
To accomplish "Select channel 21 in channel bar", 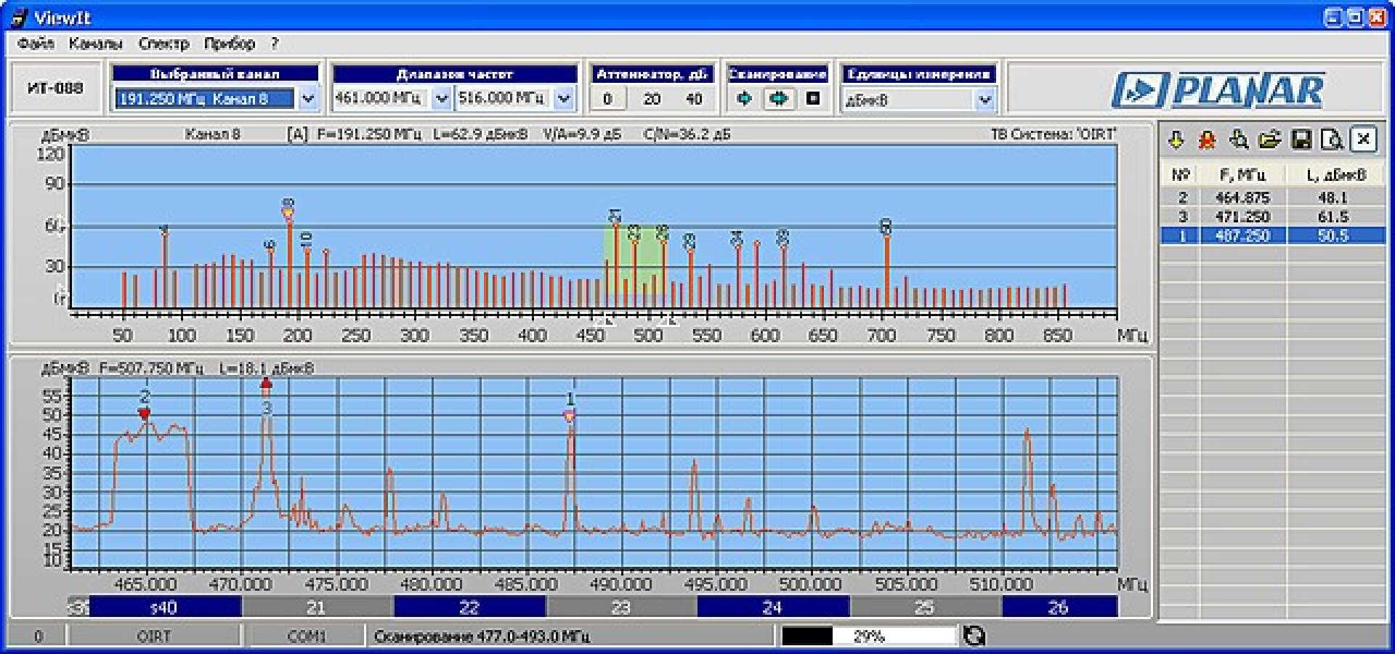I will pos(317,607).
